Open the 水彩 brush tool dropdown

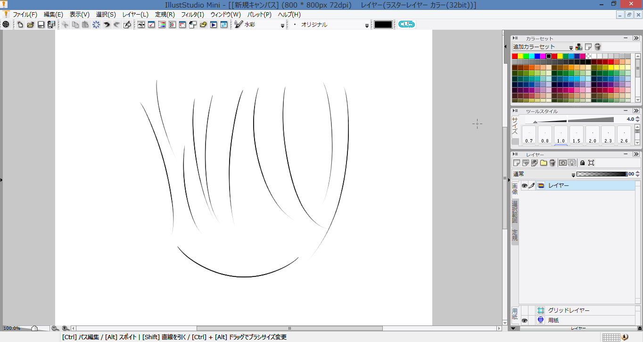point(282,25)
